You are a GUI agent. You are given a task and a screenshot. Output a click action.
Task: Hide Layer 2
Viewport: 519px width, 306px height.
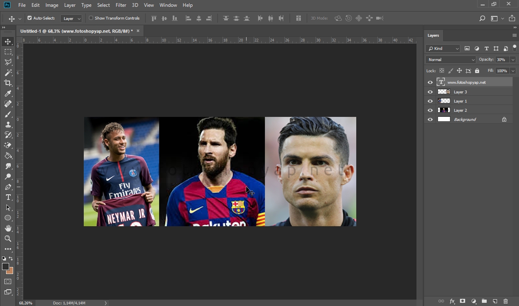click(x=430, y=110)
